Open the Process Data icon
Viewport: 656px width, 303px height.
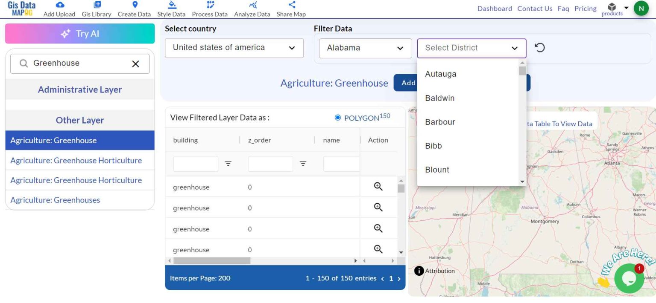209,5
